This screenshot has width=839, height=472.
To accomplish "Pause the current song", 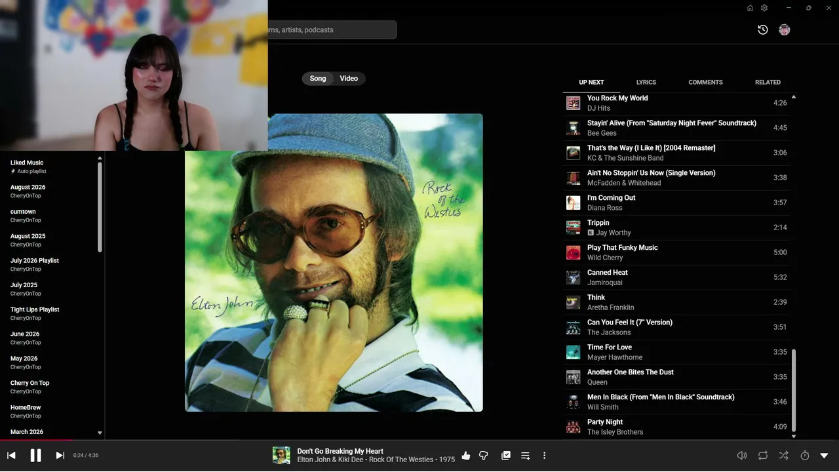I will [x=36, y=456].
